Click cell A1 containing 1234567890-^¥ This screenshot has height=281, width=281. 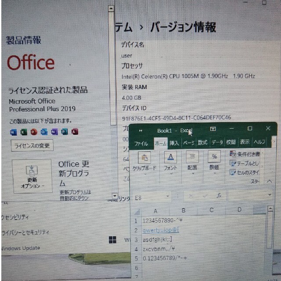tap(162, 220)
